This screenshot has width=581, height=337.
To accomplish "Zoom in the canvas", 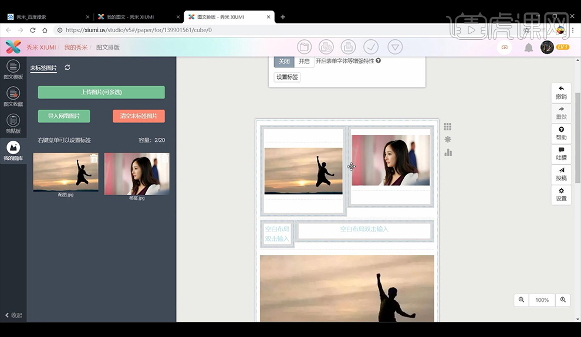I will coord(563,299).
